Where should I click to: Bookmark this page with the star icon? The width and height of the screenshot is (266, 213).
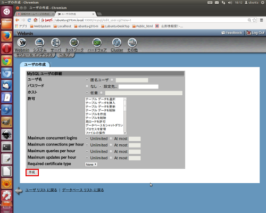tap(254, 20)
